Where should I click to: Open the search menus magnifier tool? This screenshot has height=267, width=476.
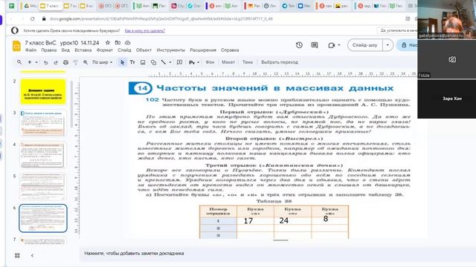tap(19, 62)
